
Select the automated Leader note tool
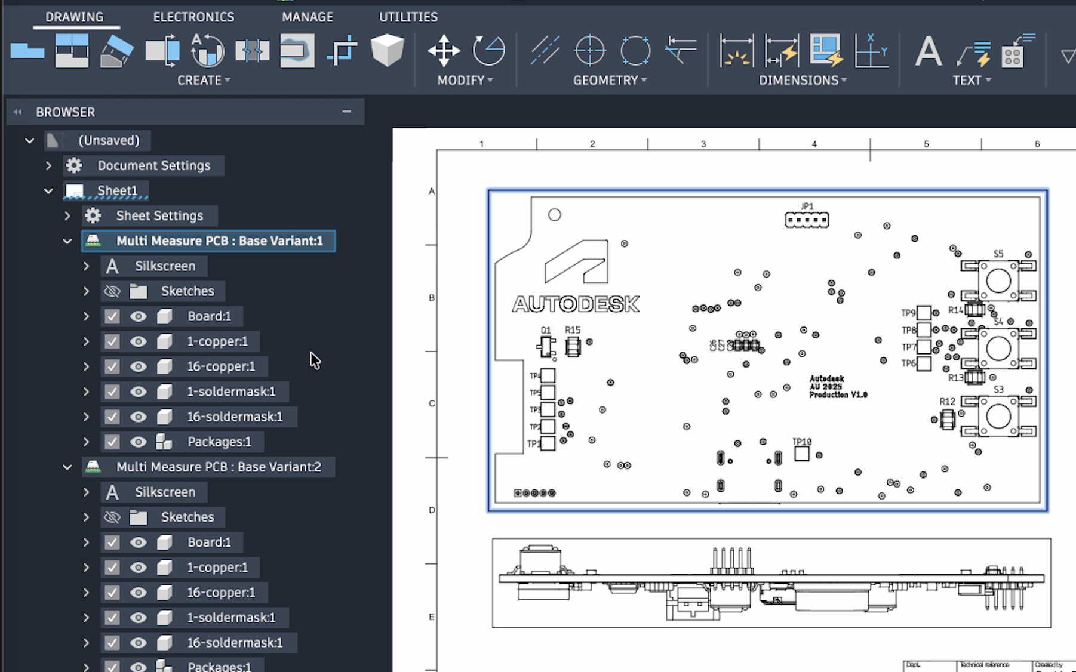click(973, 53)
